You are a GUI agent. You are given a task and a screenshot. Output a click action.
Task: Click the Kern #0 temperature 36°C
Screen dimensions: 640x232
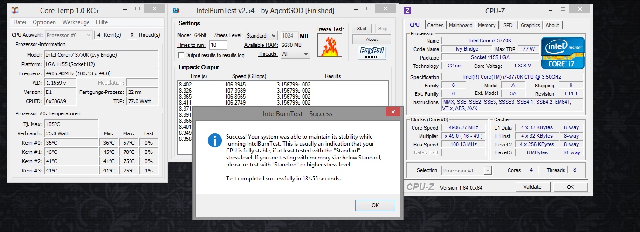70,143
